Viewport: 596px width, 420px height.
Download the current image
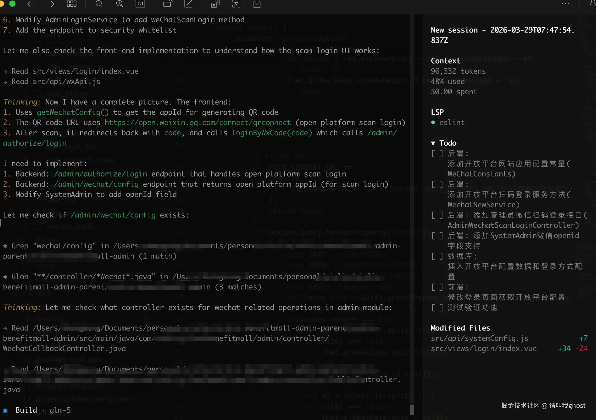[x=257, y=4]
